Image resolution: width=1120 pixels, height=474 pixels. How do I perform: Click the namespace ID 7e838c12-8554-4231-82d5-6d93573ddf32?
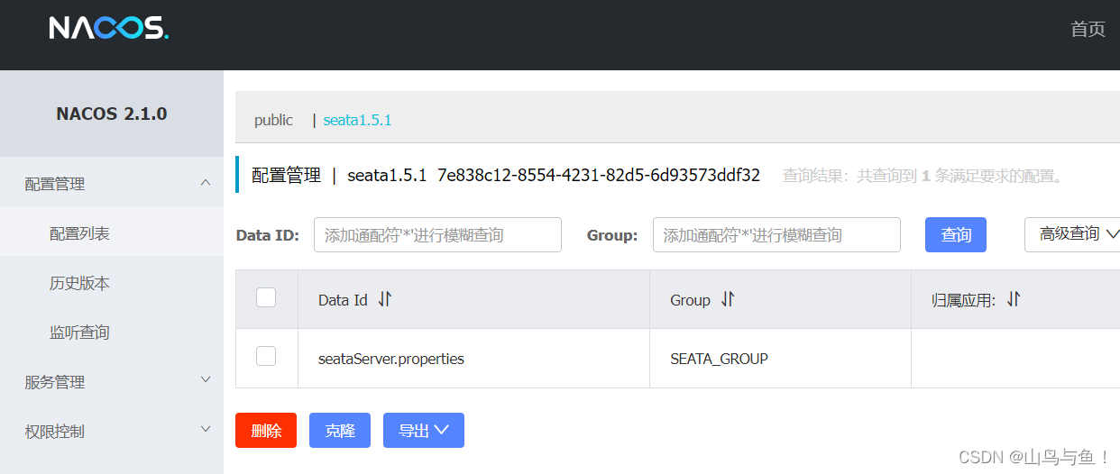pyautogui.click(x=599, y=175)
